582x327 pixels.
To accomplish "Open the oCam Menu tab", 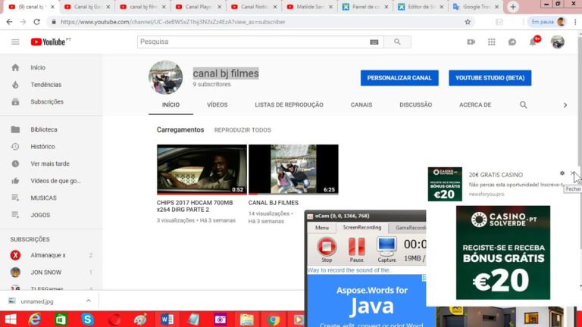I will 322,228.
